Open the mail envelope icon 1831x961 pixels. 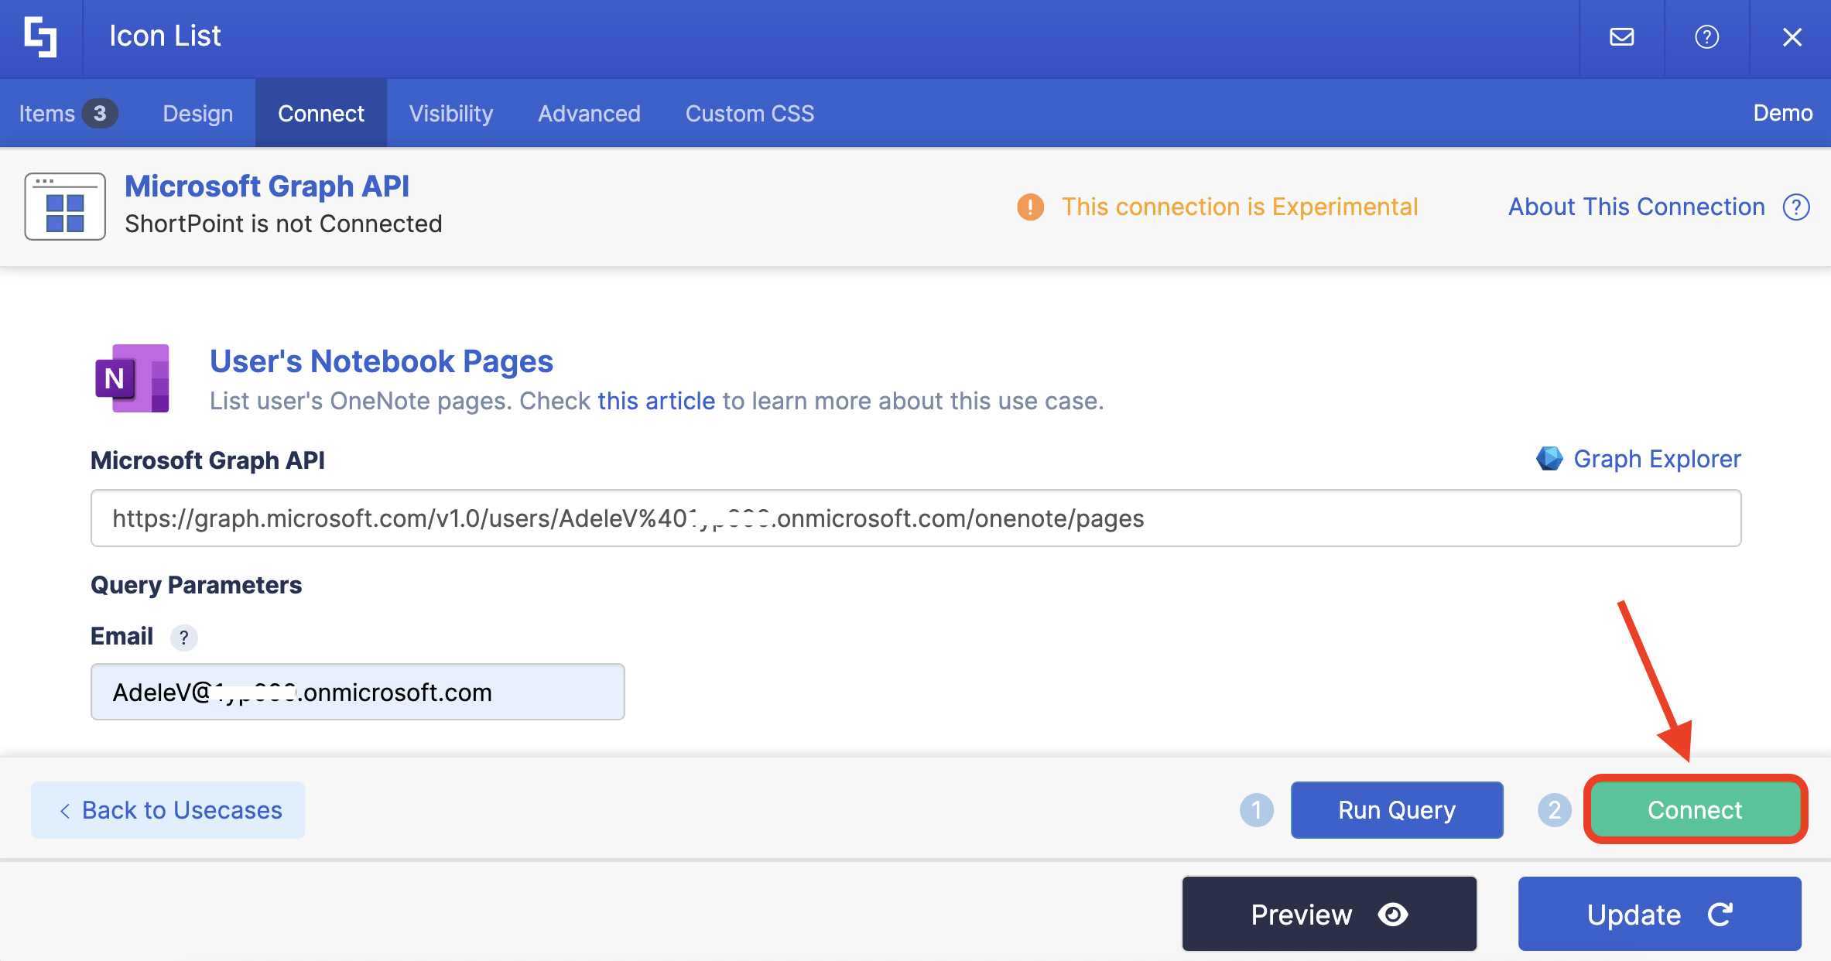[x=1621, y=37]
